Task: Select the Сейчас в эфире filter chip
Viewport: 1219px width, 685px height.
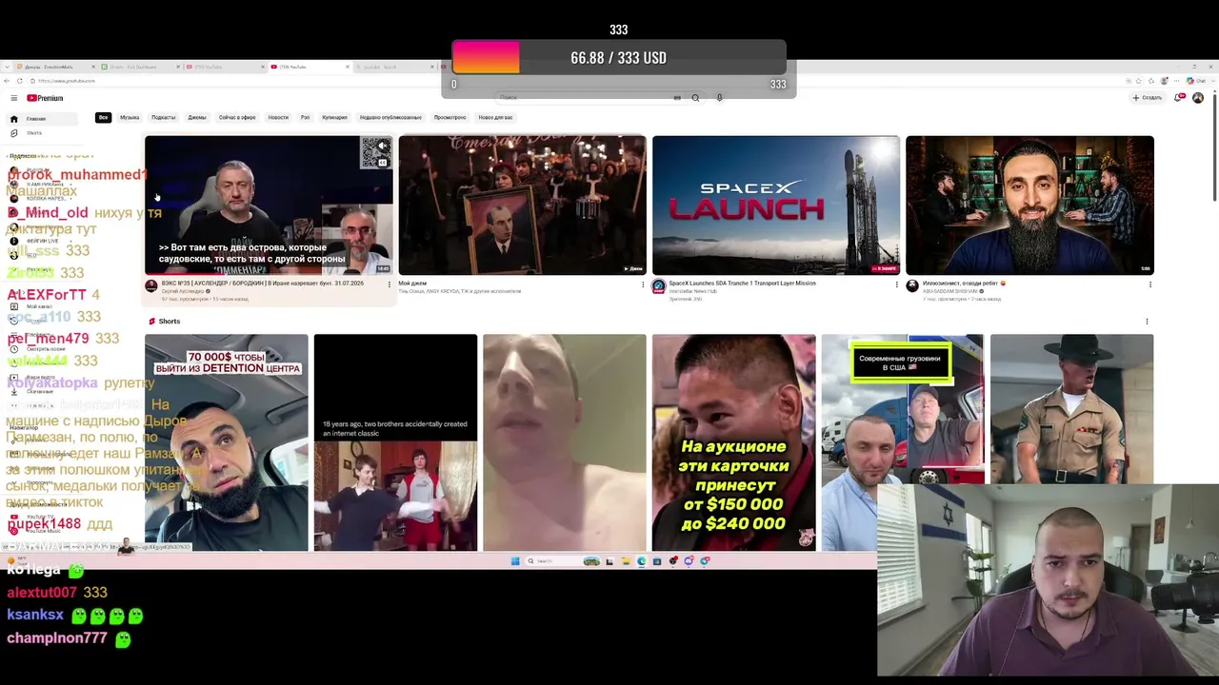Action: (237, 118)
